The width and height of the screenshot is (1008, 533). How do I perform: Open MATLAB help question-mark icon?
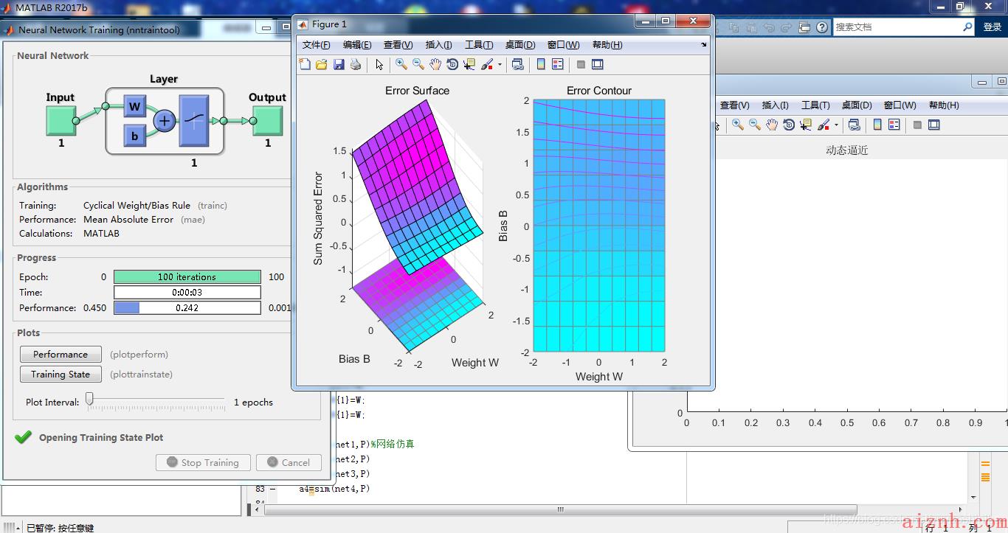click(x=821, y=27)
